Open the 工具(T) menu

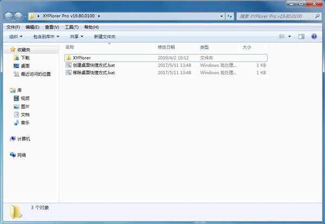pos(71,27)
